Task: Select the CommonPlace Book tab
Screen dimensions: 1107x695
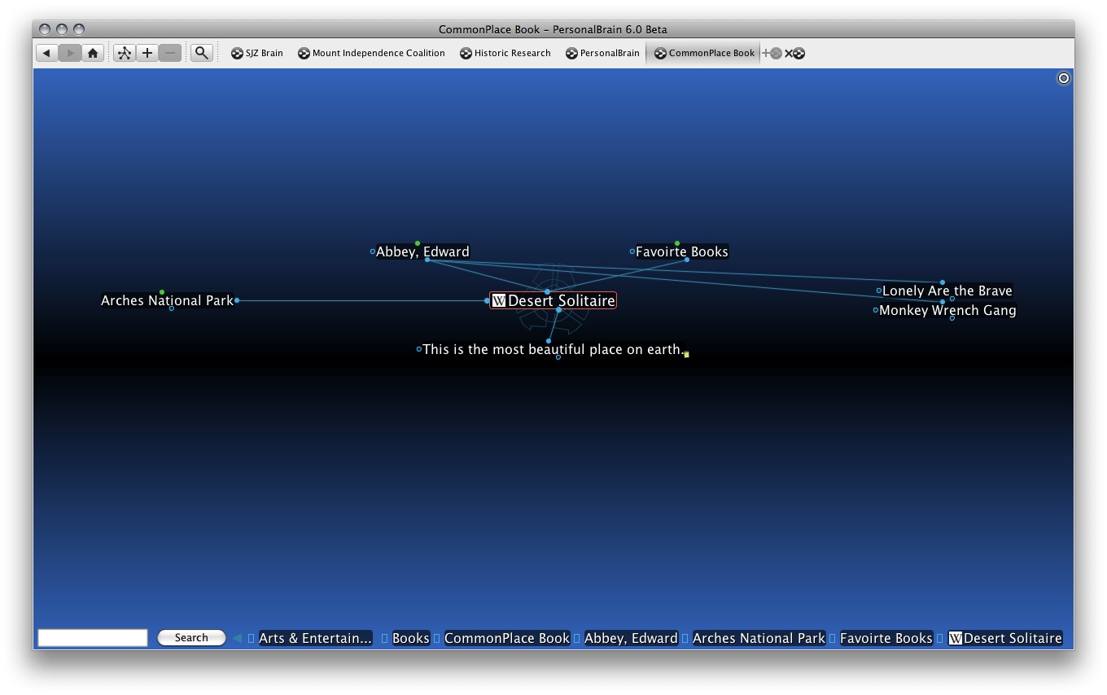Action: pos(705,53)
